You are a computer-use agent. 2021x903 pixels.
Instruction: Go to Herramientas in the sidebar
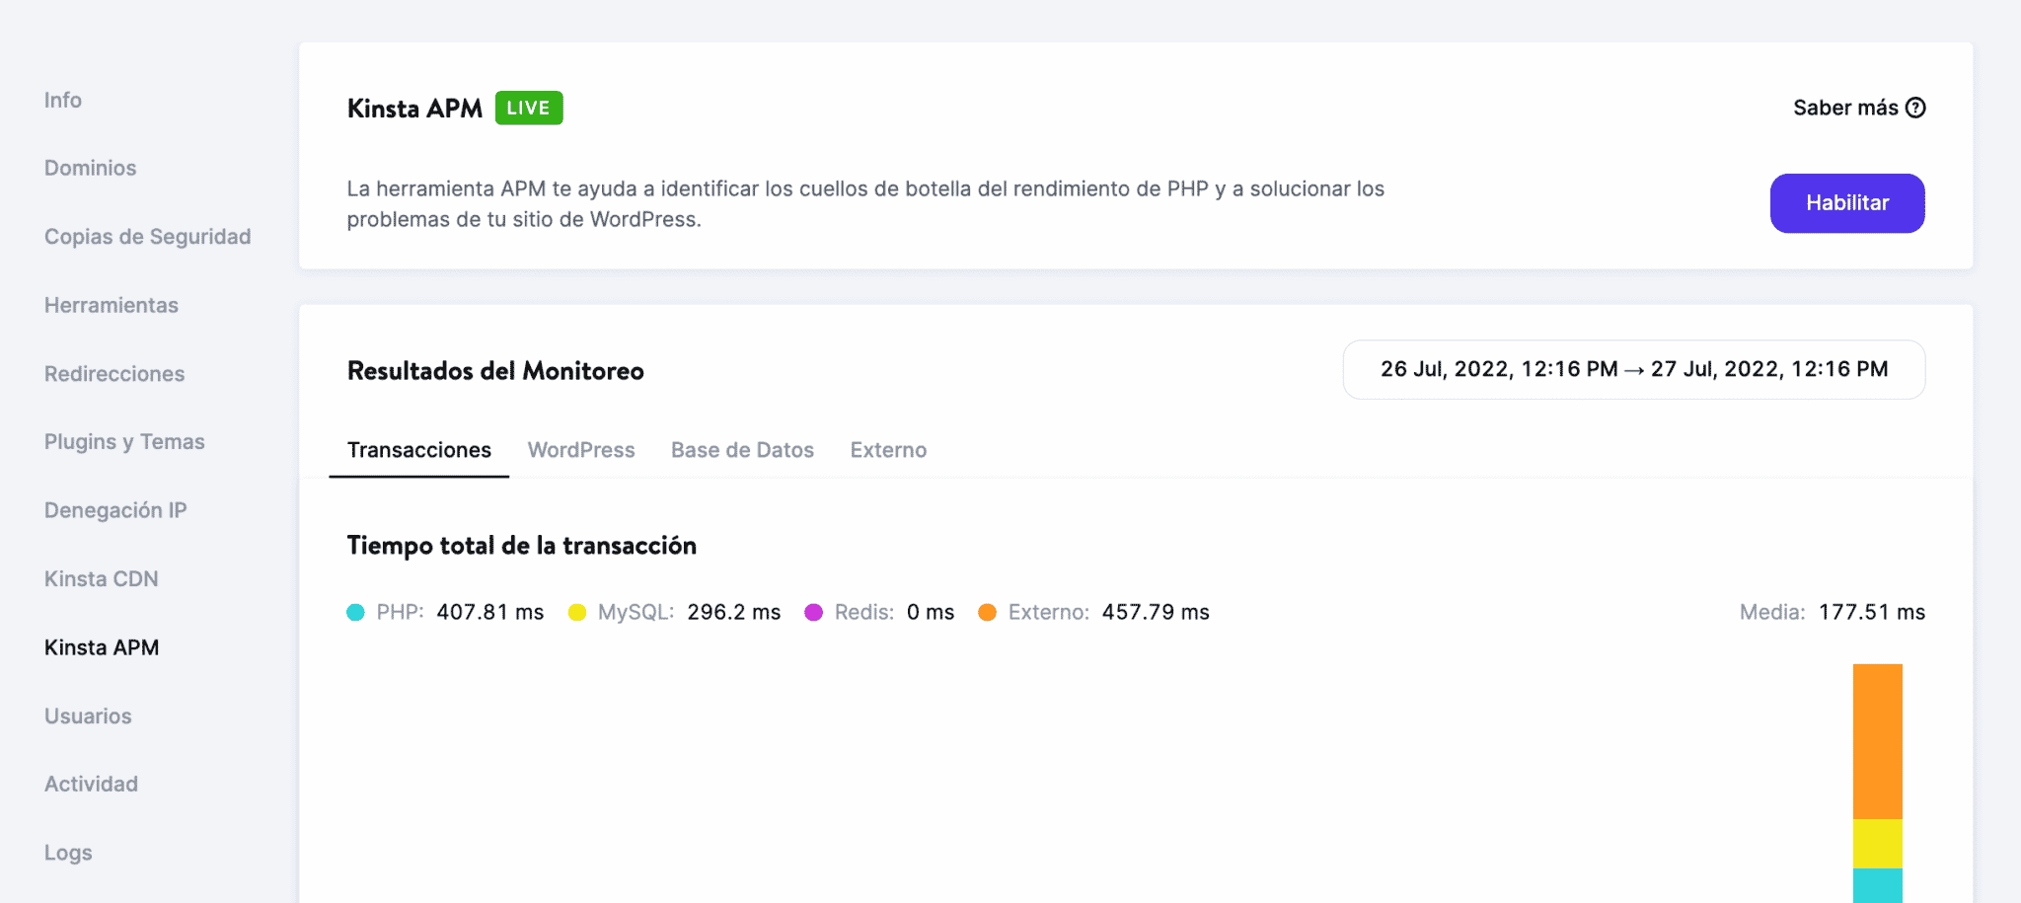pos(111,305)
